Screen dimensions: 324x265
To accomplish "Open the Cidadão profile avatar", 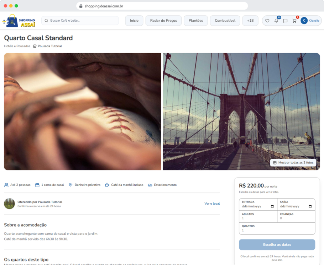I will (x=304, y=21).
